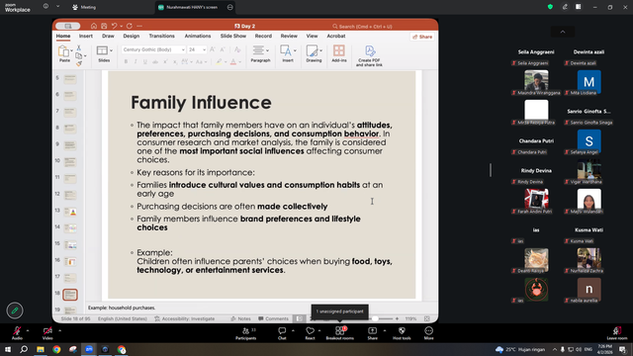
Task: Click the Paste clipboard icon
Action: point(63,51)
